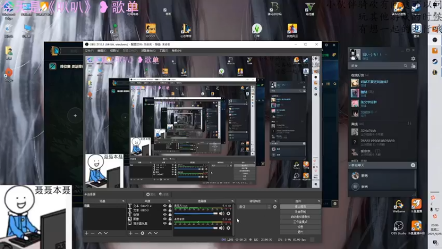
Task: Click the top audio track volume slider
Action: coord(196,214)
